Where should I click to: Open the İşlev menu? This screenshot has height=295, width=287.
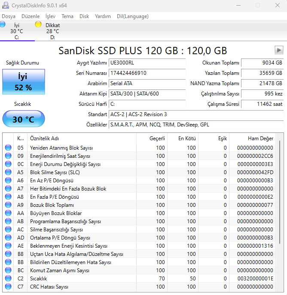click(x=50, y=16)
